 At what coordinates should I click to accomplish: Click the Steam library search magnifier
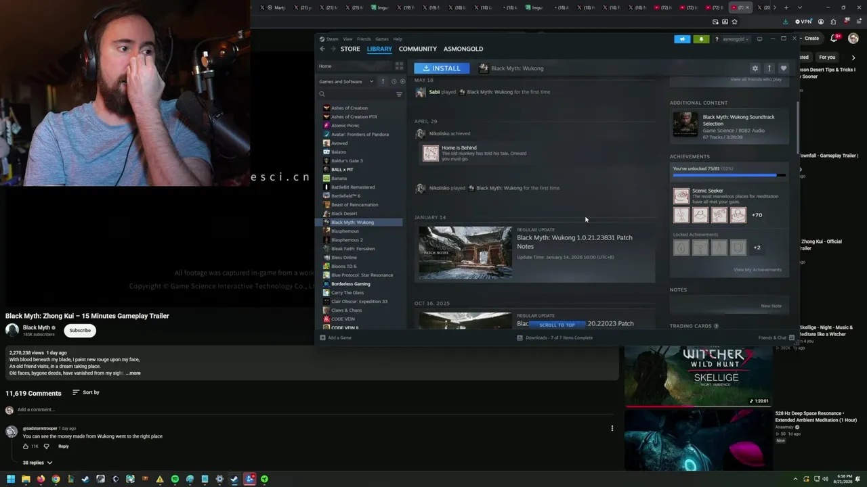(322, 94)
